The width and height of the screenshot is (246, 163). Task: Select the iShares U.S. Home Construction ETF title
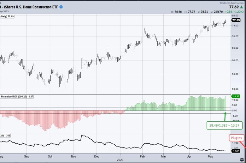(29, 7)
